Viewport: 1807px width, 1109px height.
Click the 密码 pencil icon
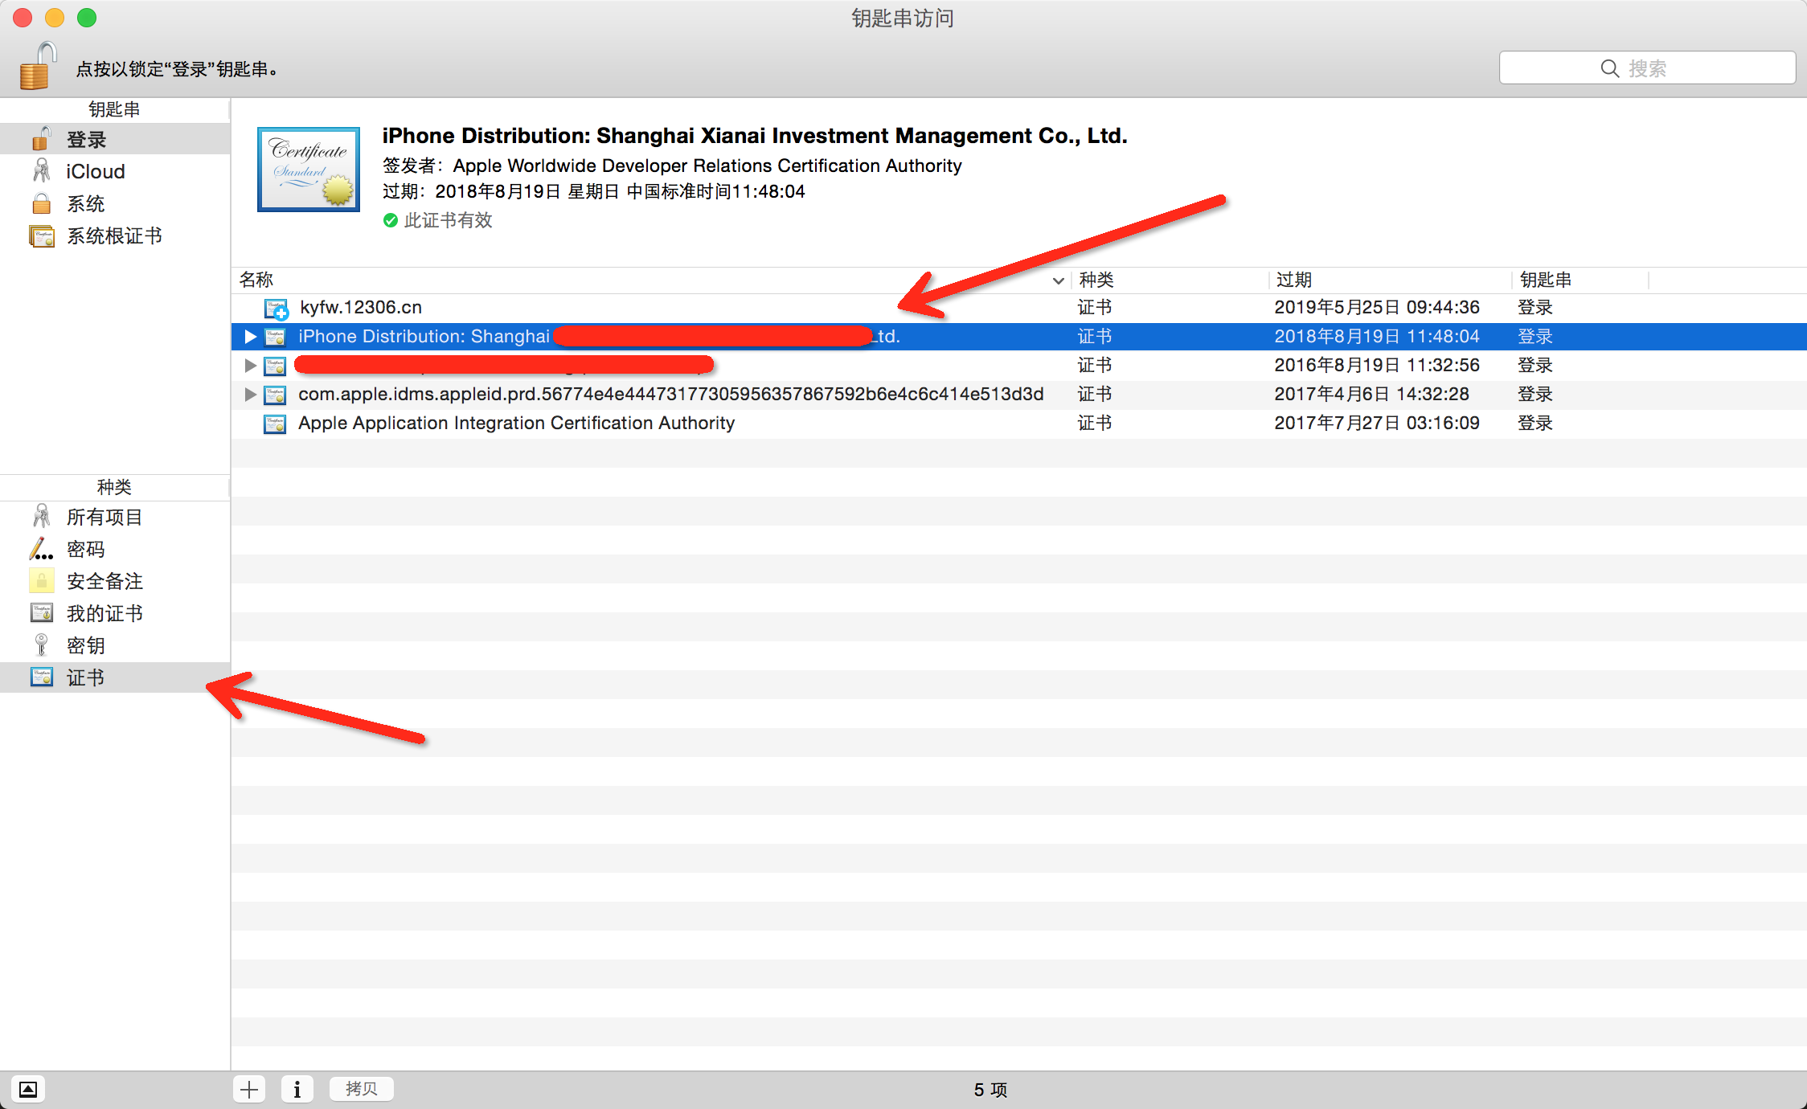tap(41, 549)
